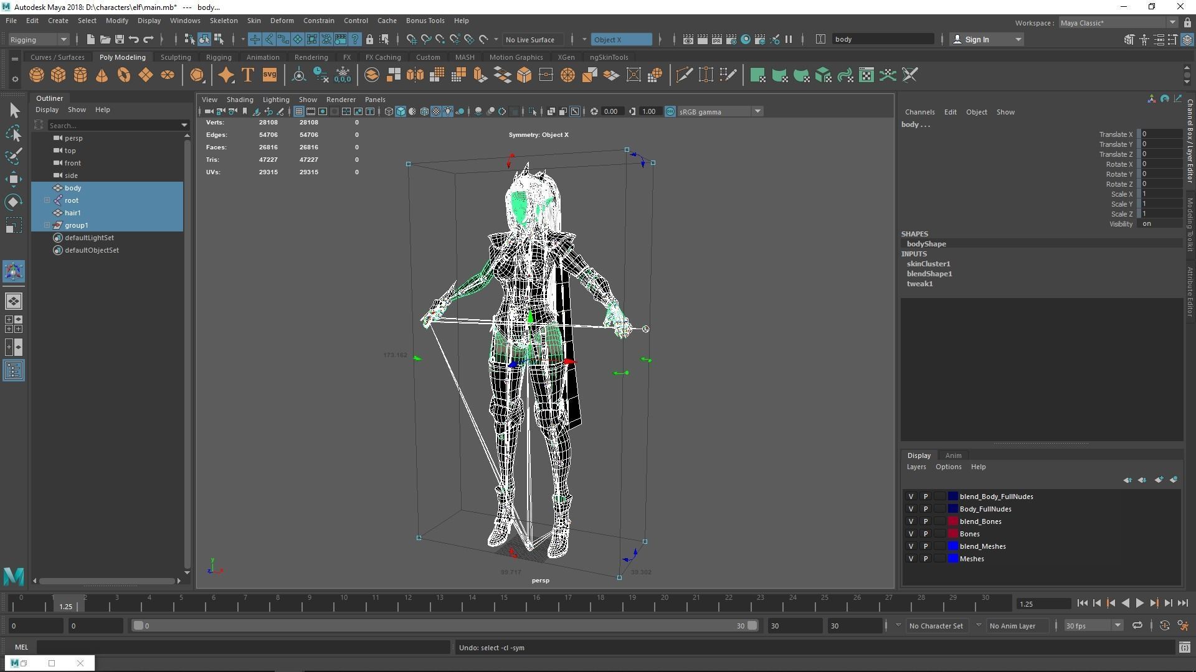Toggle the loop playback button

pos(1137,626)
